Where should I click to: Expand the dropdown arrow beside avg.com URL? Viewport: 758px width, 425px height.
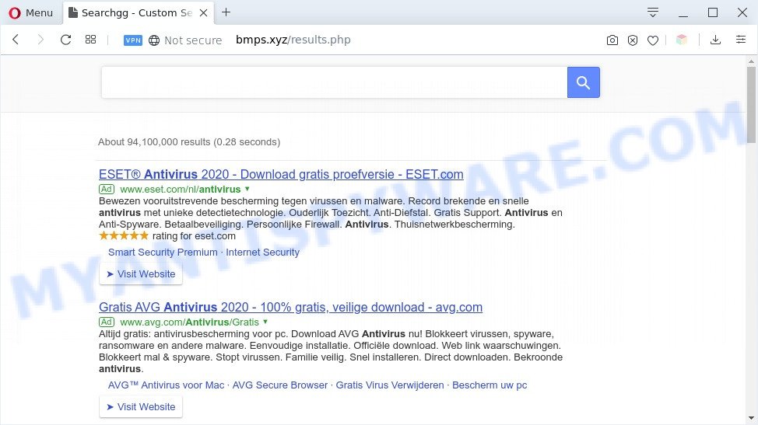(x=265, y=322)
